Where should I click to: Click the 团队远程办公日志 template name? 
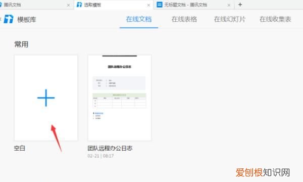pyautogui.click(x=110, y=148)
